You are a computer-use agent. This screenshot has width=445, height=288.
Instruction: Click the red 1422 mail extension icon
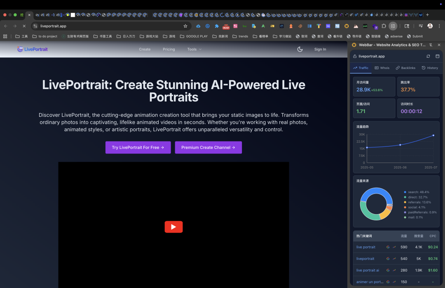tap(226, 26)
